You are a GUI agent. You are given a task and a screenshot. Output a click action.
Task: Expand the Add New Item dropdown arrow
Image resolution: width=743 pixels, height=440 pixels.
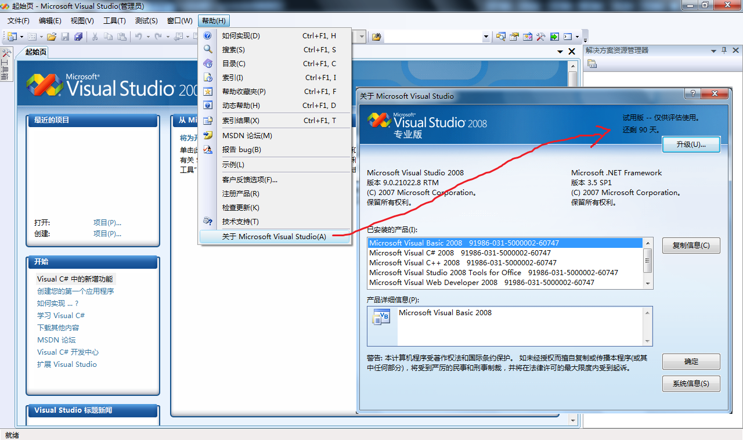point(41,37)
